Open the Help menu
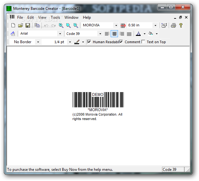199x181 pixels. (x=87, y=17)
